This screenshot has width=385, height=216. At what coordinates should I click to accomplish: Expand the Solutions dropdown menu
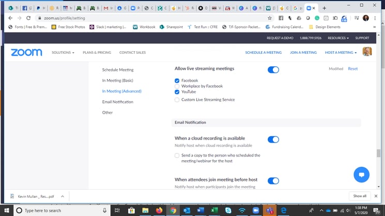[x=63, y=52]
